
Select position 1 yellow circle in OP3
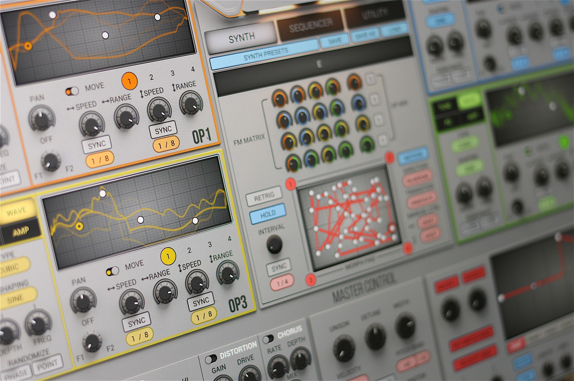tap(168, 256)
